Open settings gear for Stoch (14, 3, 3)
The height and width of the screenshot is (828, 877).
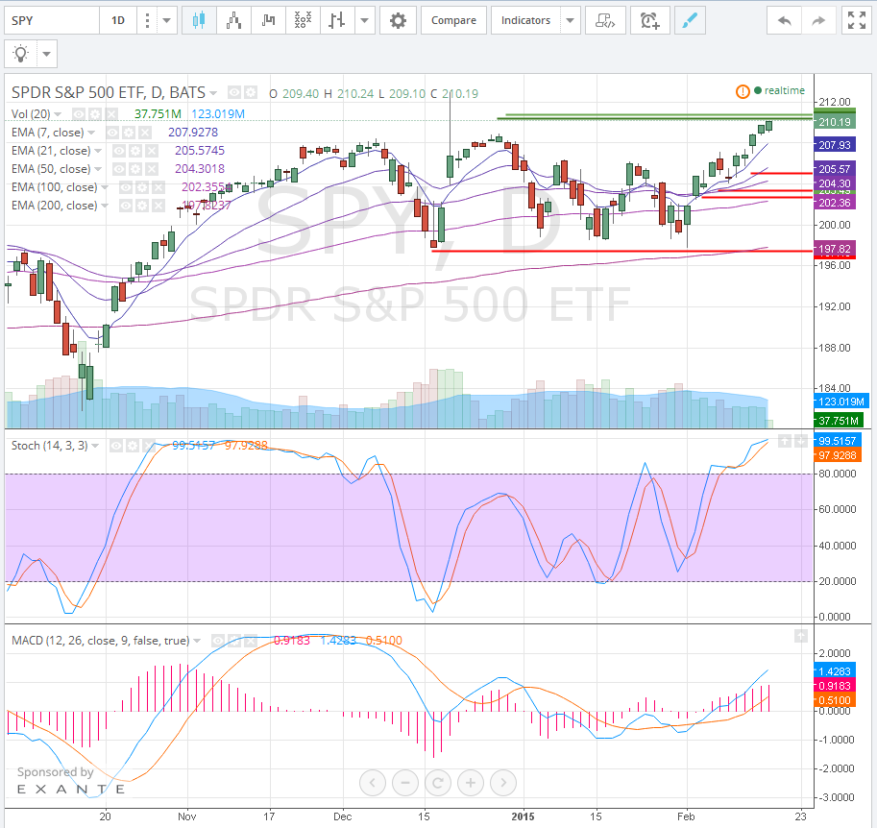[133, 446]
